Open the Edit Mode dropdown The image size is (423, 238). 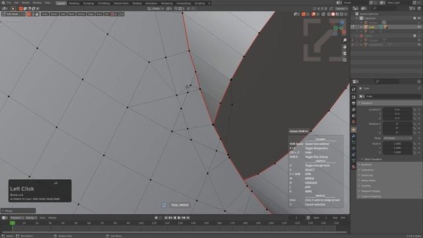pos(13,14)
